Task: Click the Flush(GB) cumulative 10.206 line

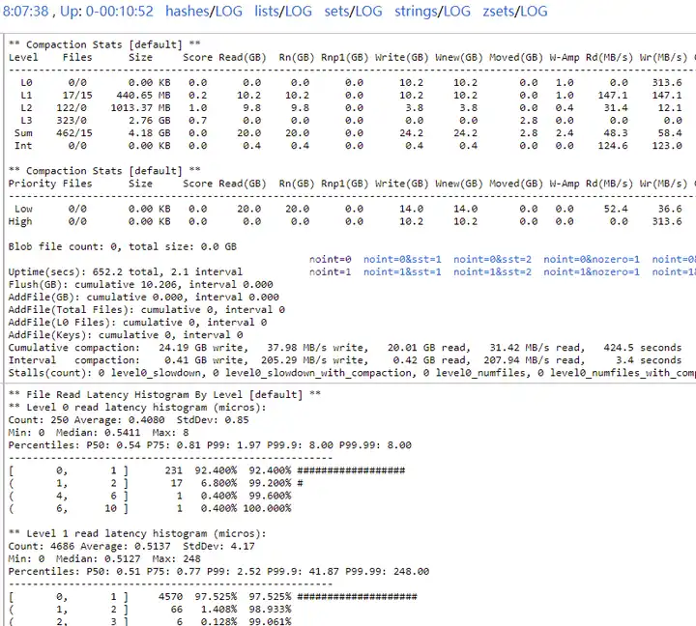Action: point(141,284)
